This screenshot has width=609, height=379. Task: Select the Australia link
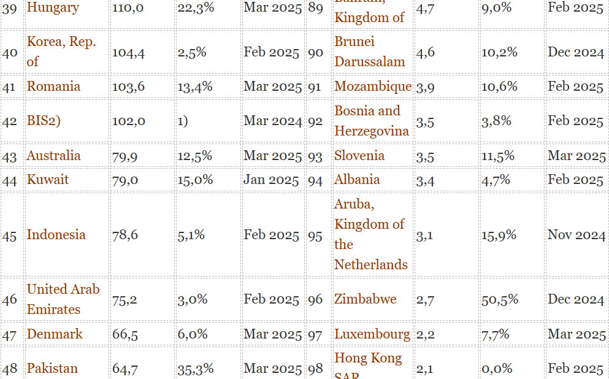click(53, 156)
